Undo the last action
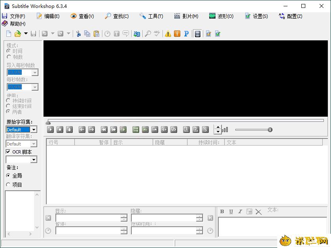 pos(45,34)
